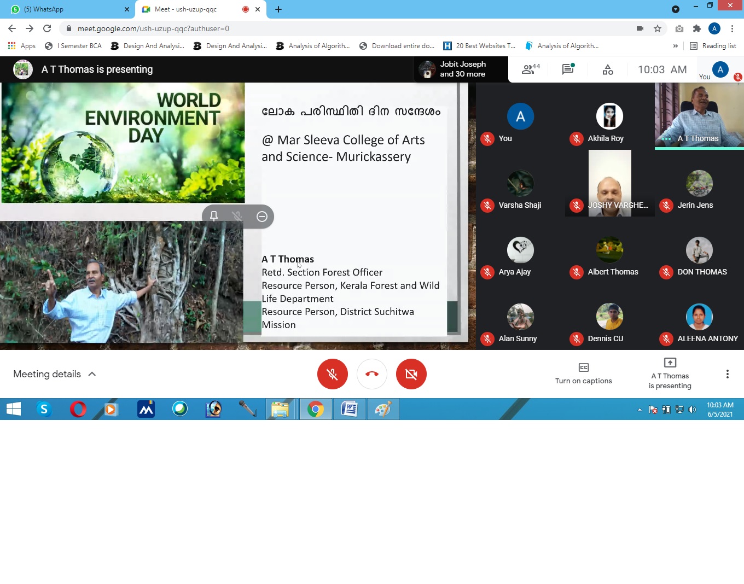Toggle the microphone mute button
The width and height of the screenshot is (744, 584).
click(x=333, y=374)
